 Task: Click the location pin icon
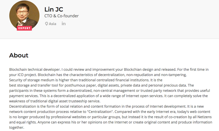[x=46, y=24]
